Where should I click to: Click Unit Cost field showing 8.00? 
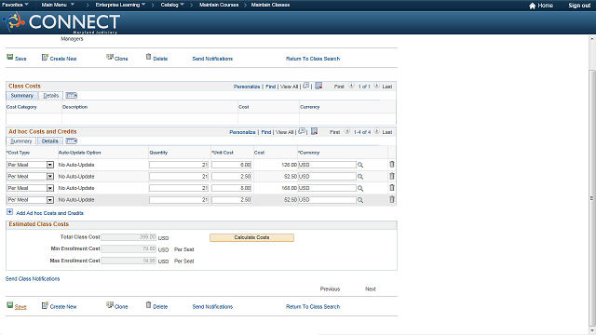click(x=232, y=188)
